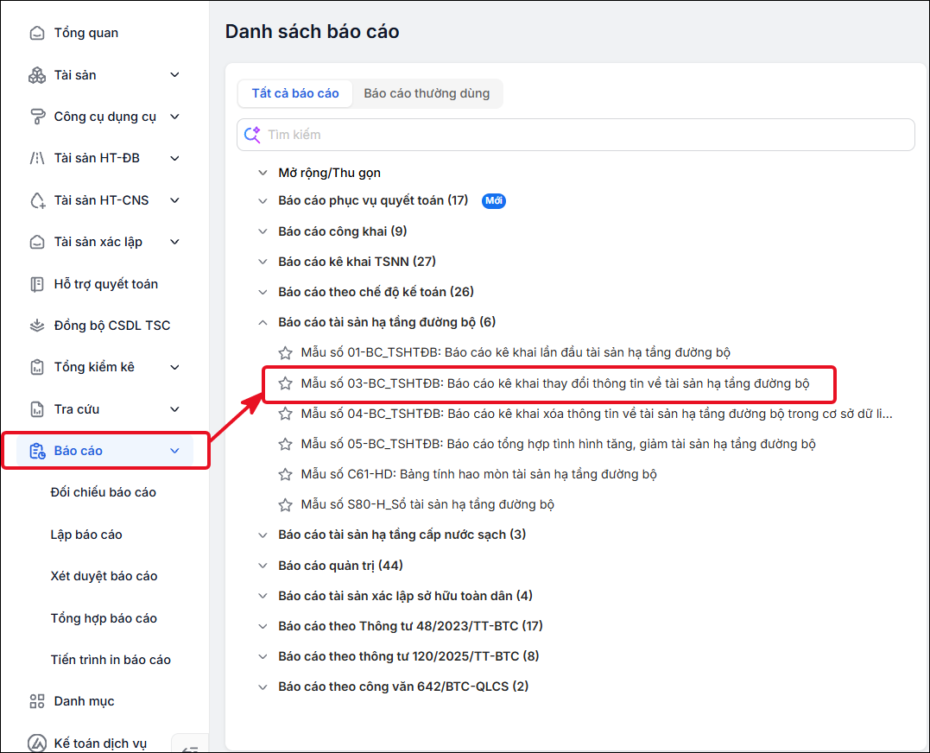Expand Báo cáo quản trị (44)
This screenshot has width=930, height=753.
pyautogui.click(x=263, y=566)
